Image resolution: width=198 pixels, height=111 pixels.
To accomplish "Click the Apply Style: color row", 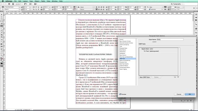I will point(158,49).
